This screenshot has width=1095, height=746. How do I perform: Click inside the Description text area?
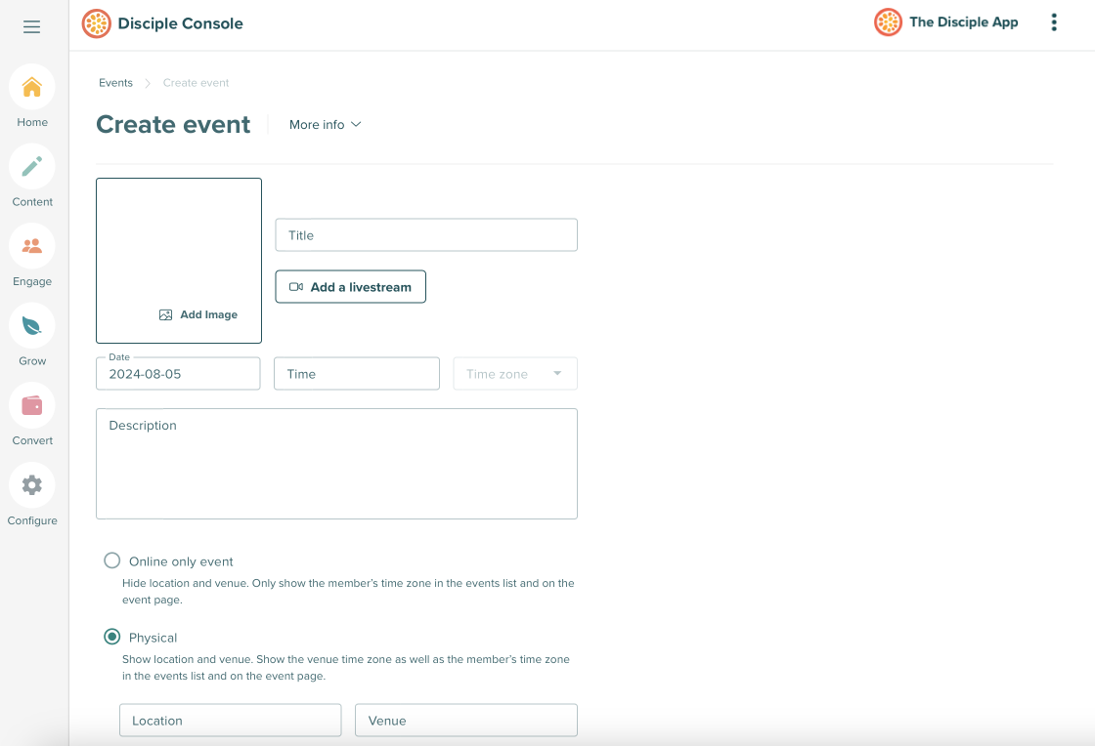336,464
